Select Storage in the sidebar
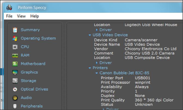This screenshot has height=110, width=183. pyautogui.click(x=29, y=81)
